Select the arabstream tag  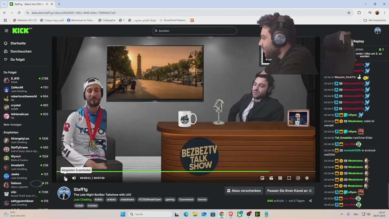tap(127, 200)
